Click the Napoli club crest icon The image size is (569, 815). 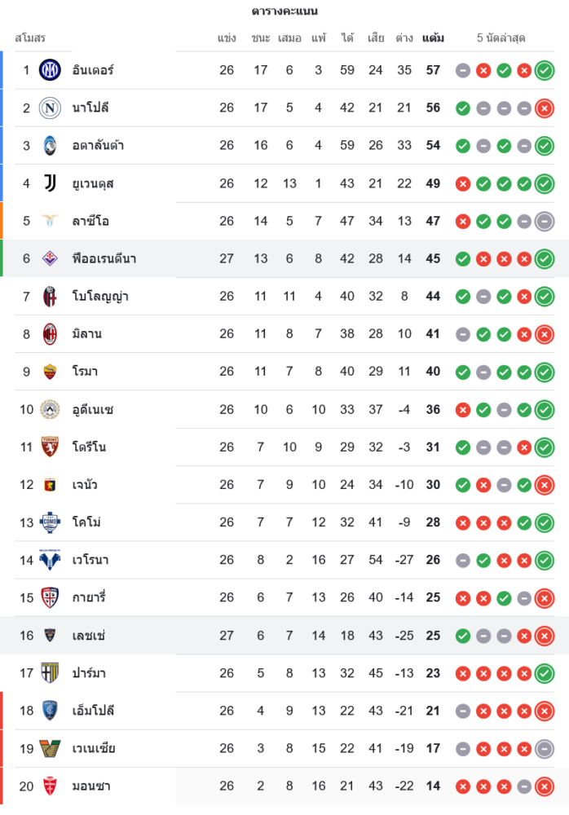(50, 108)
